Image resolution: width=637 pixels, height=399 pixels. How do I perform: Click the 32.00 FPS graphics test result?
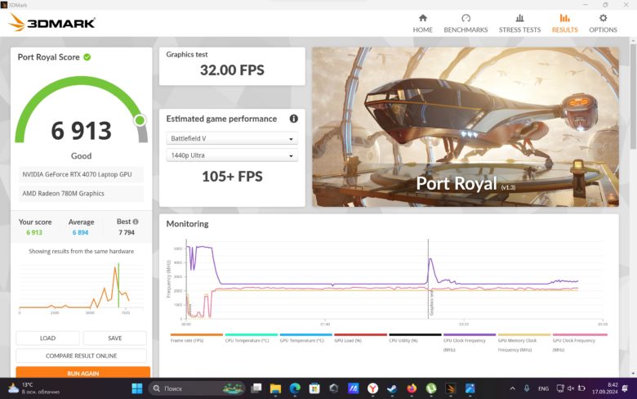[232, 70]
